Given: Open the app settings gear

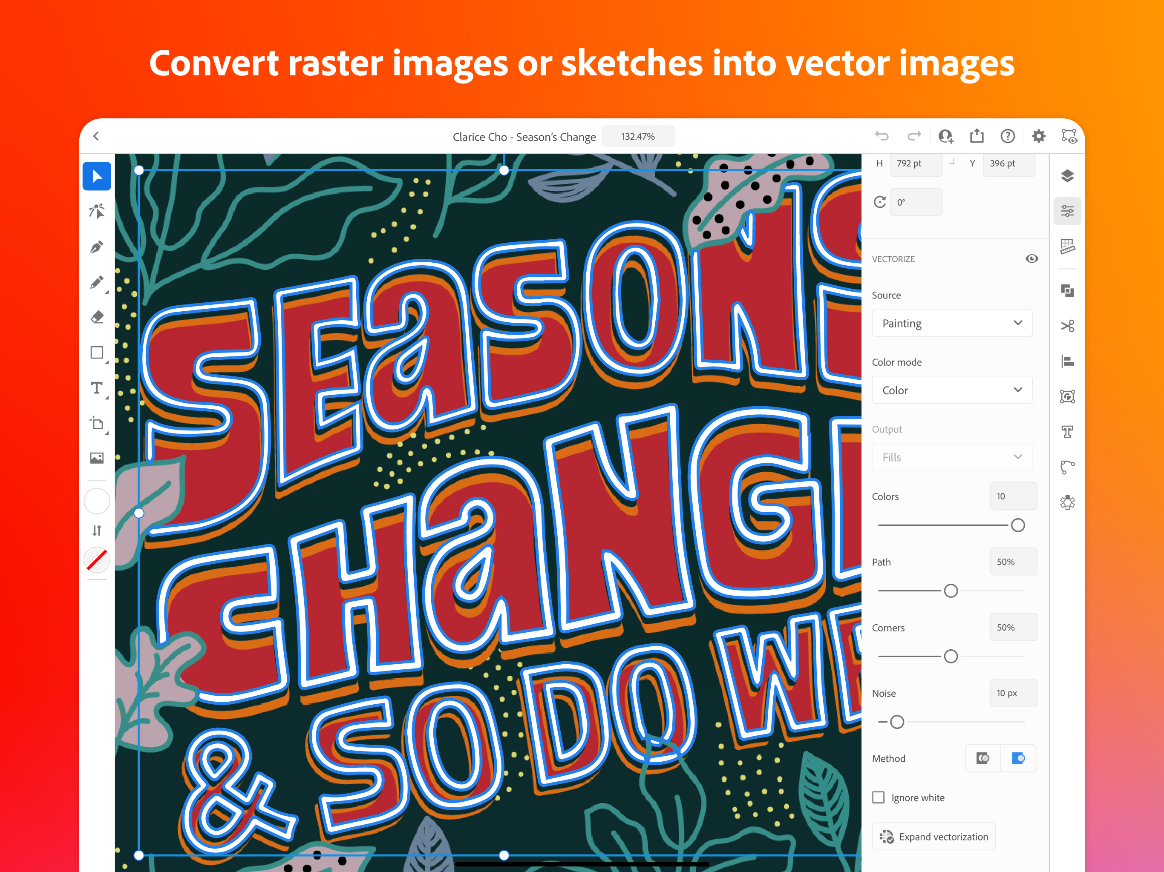Looking at the screenshot, I should point(1038,136).
